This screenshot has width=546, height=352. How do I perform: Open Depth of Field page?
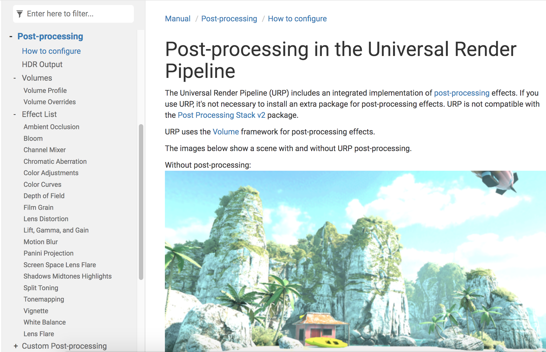(44, 196)
